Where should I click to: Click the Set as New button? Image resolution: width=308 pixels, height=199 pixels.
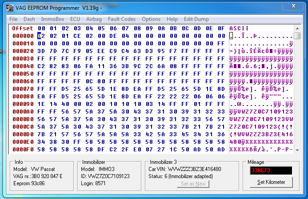[x=192, y=184]
